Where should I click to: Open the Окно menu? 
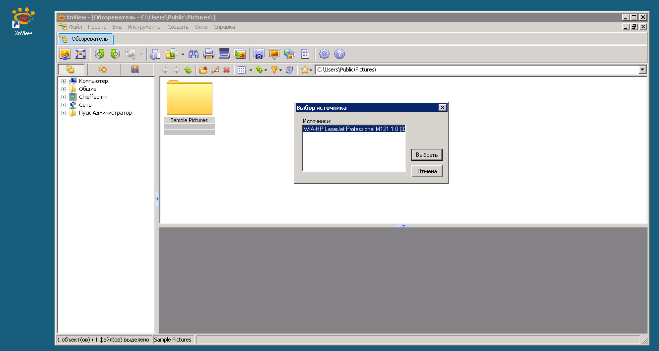201,27
